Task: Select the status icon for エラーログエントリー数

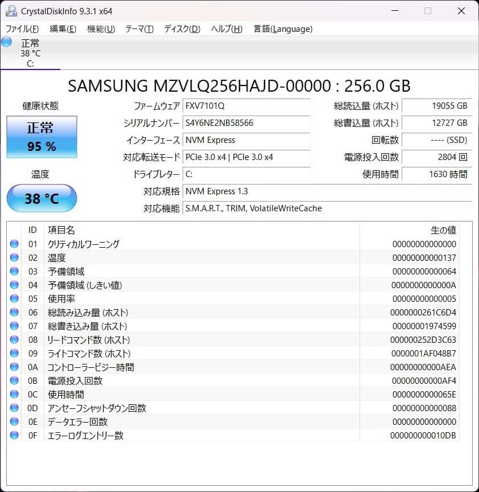Action: [14, 435]
